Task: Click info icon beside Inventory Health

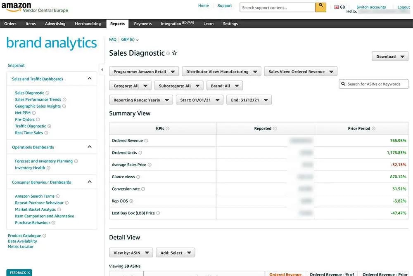Action: (x=48, y=168)
